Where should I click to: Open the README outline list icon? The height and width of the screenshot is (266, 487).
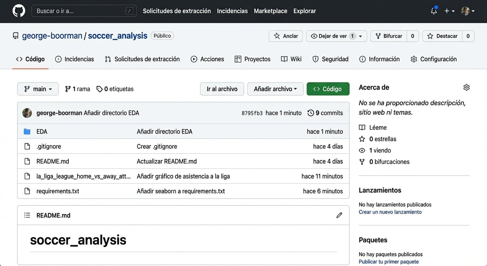27,215
